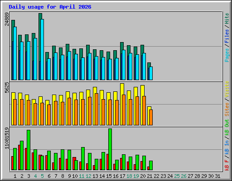Viewport: 232px width, 181px height.
Task: Click the orange Sites bar on day 13
Action: coord(97,109)
